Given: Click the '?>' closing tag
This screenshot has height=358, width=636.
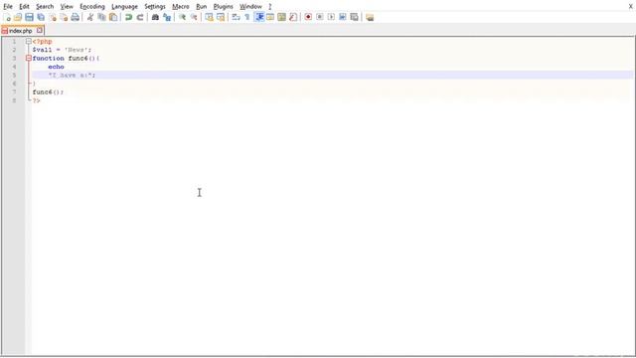Looking at the screenshot, I should tap(37, 100).
